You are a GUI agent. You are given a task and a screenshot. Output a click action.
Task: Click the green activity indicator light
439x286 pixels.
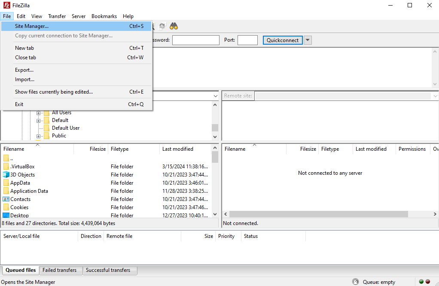click(421, 282)
